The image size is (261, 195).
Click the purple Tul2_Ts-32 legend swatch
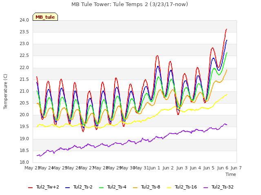pos(206,188)
